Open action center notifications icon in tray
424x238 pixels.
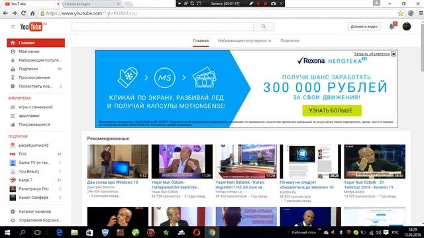386,232
